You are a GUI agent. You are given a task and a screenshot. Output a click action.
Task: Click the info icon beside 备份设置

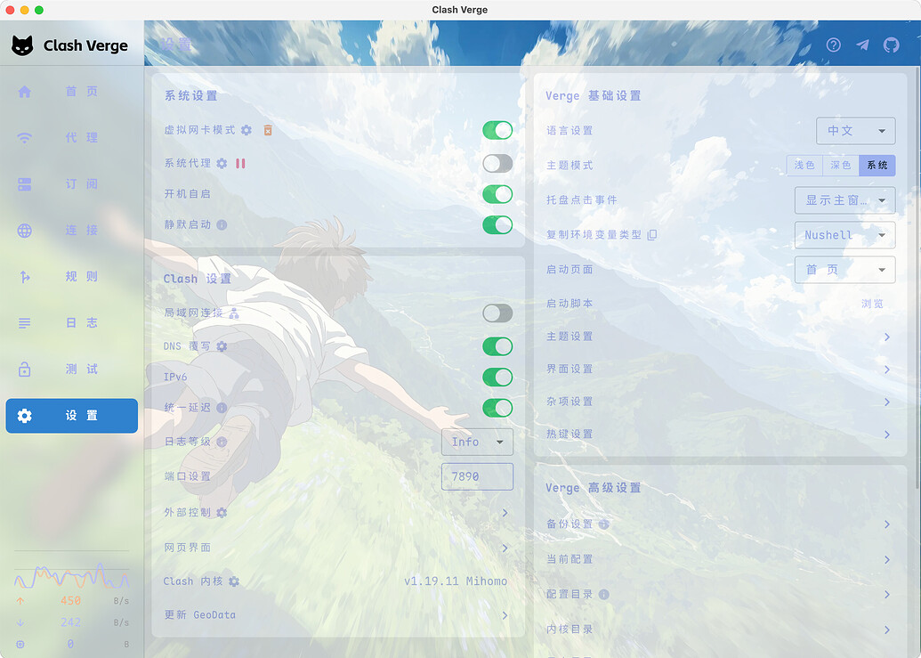coord(604,524)
